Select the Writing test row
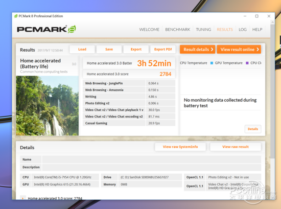The width and height of the screenshot is (281, 209). click(x=129, y=97)
